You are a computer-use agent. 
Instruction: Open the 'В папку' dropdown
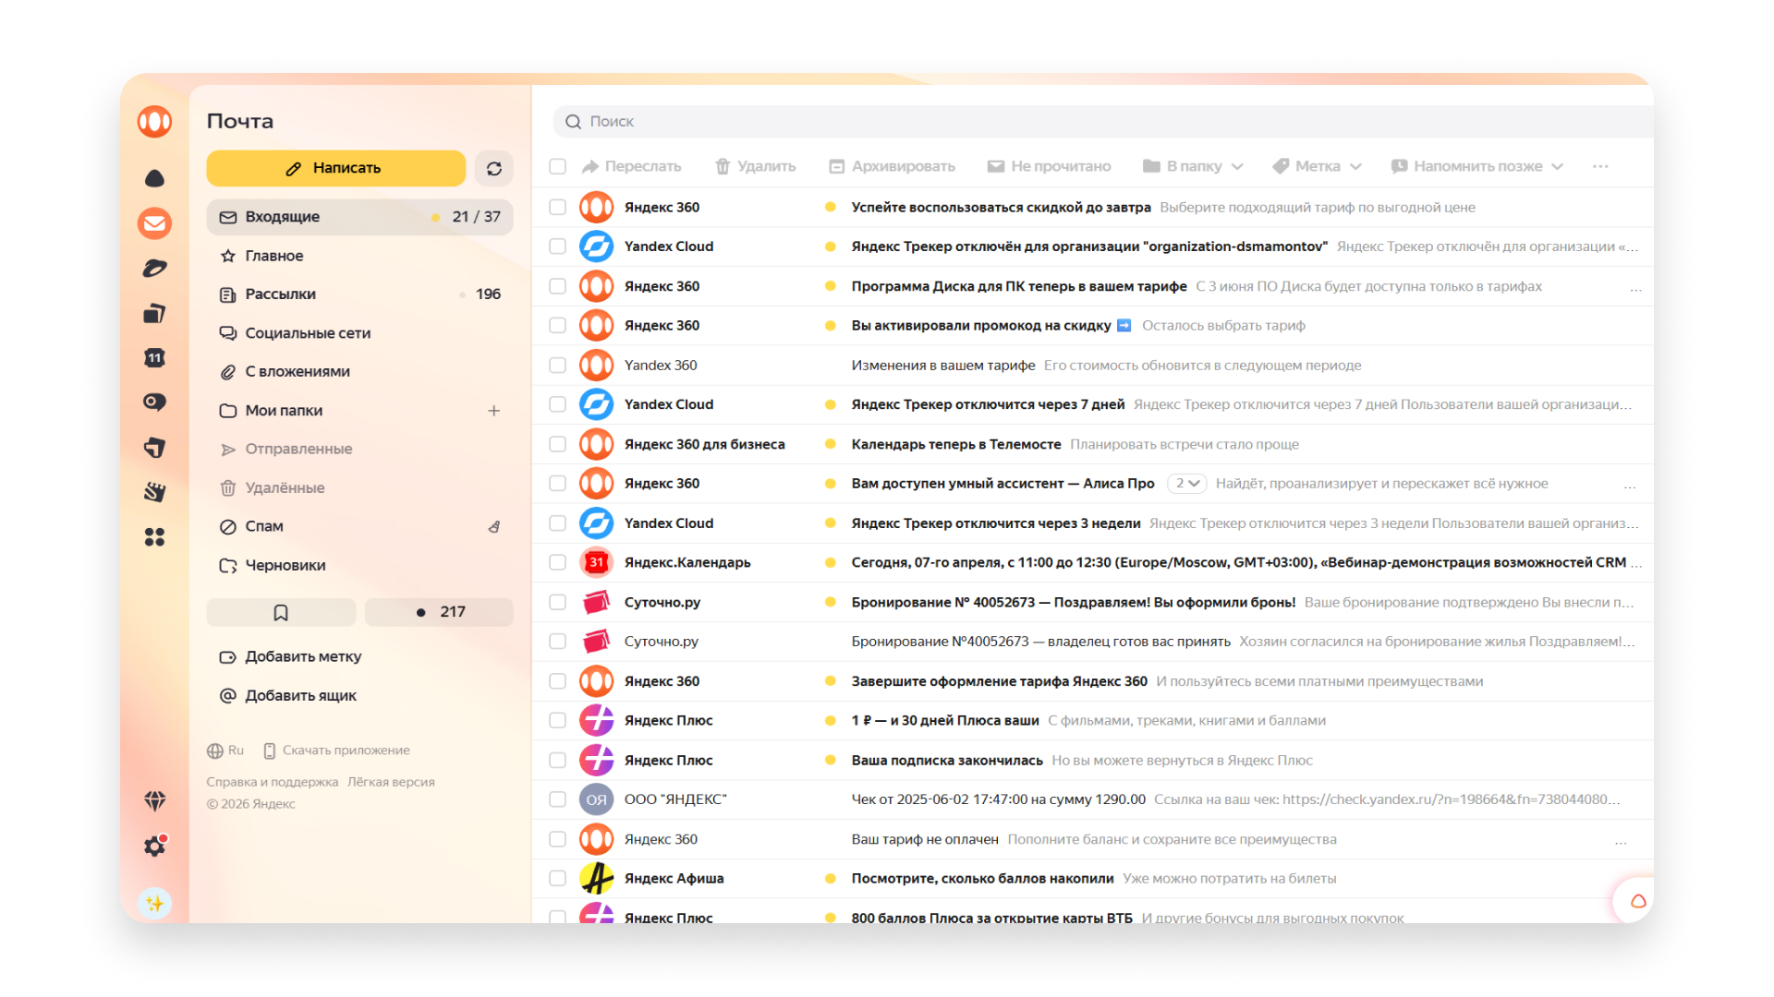click(x=1193, y=166)
